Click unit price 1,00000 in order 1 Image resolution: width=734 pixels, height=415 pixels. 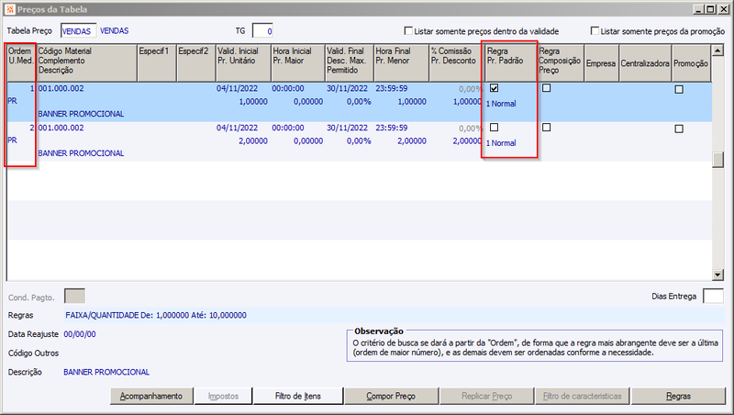pyautogui.click(x=253, y=102)
